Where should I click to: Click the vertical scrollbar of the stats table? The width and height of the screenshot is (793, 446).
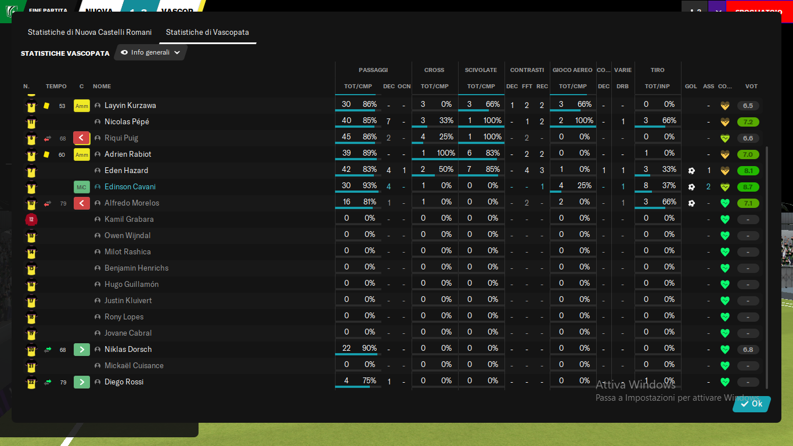(x=767, y=267)
